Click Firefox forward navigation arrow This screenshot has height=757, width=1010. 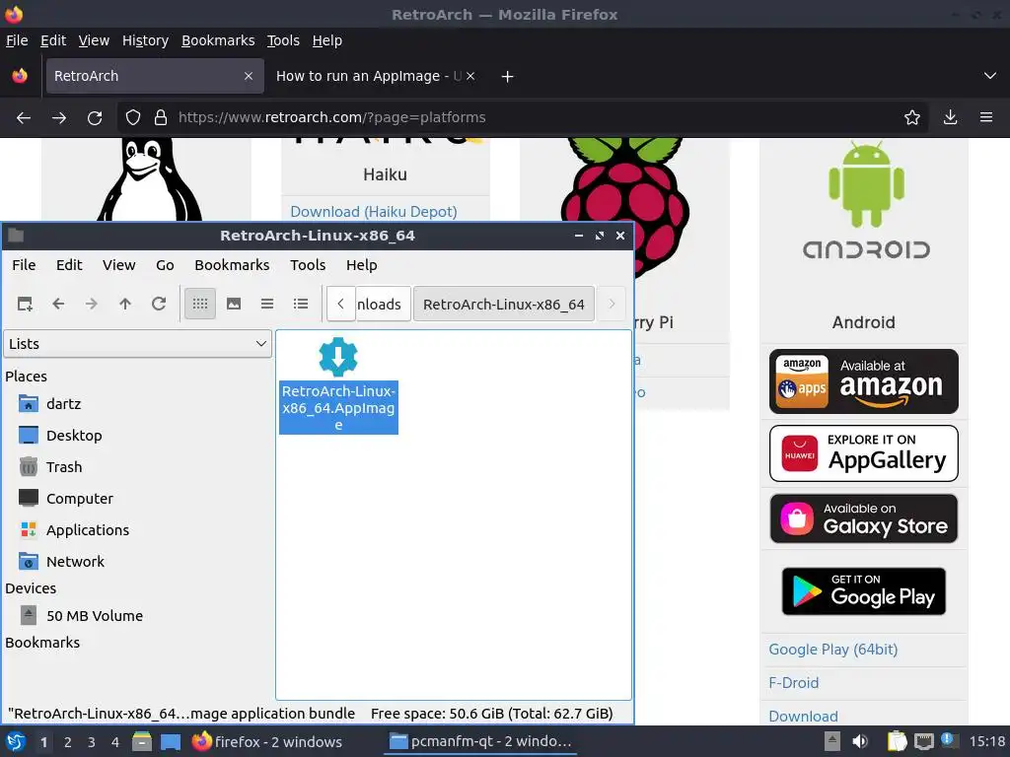point(59,118)
